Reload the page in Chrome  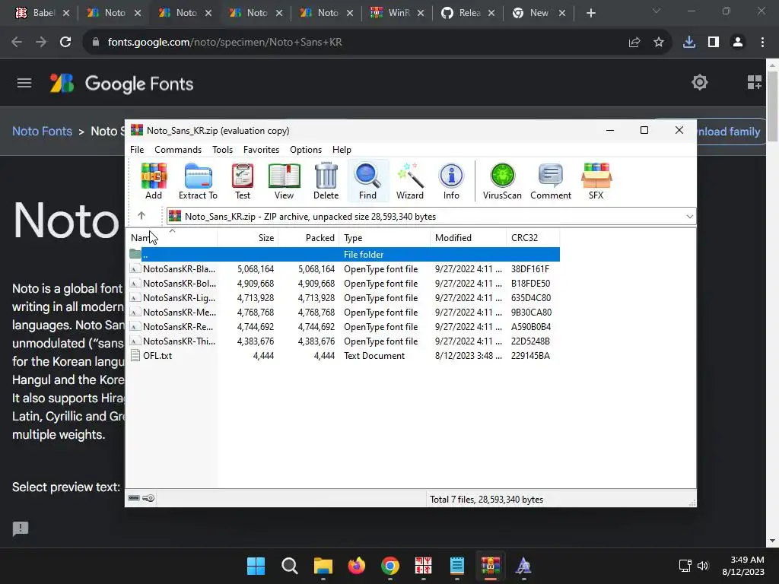[x=65, y=43]
